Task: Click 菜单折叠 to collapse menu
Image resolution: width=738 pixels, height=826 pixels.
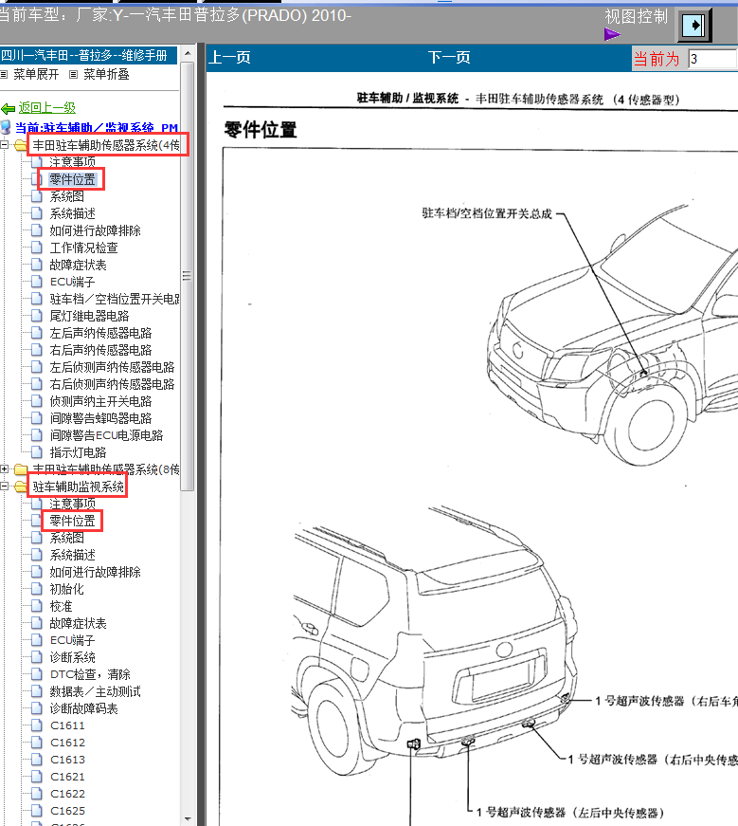Action: coord(106,74)
